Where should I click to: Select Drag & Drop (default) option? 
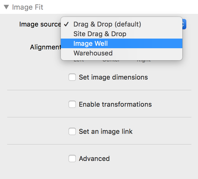[x=107, y=24]
